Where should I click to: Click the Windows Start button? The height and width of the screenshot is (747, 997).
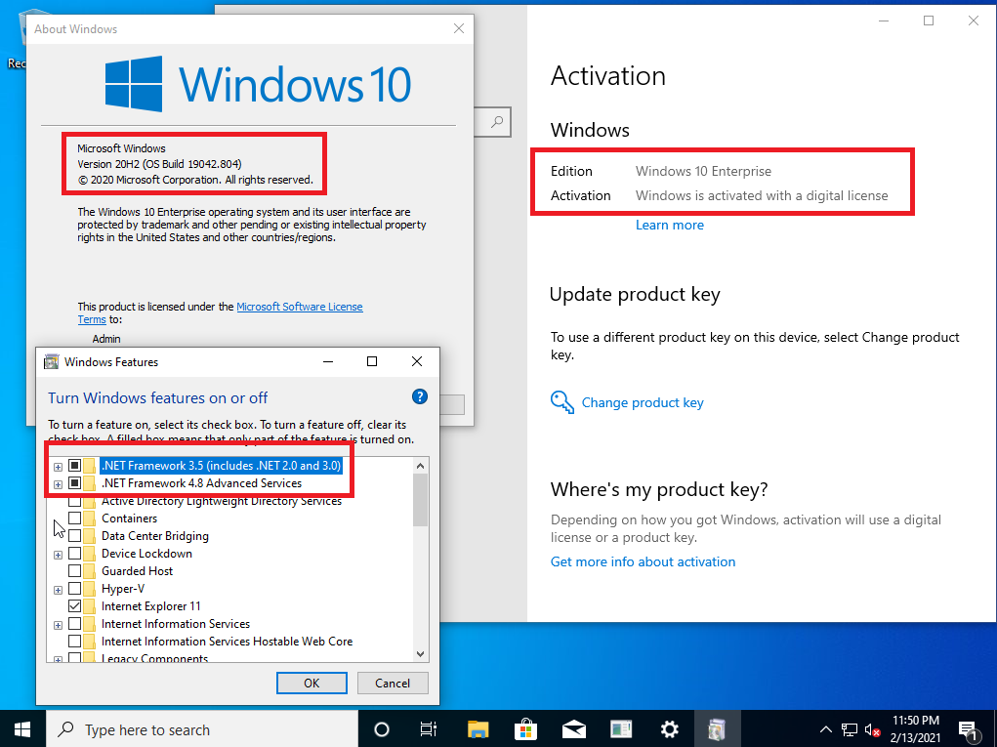[x=22, y=729]
